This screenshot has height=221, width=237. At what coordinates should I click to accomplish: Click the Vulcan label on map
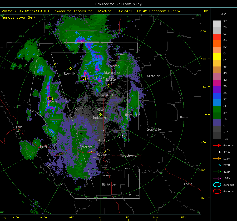coord(134,195)
